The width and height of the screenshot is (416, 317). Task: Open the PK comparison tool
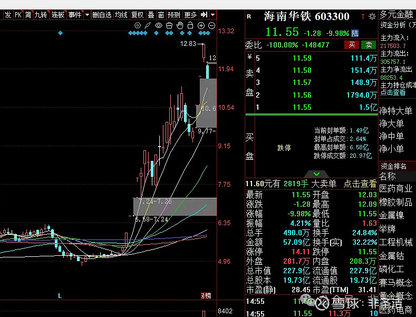coord(18,15)
